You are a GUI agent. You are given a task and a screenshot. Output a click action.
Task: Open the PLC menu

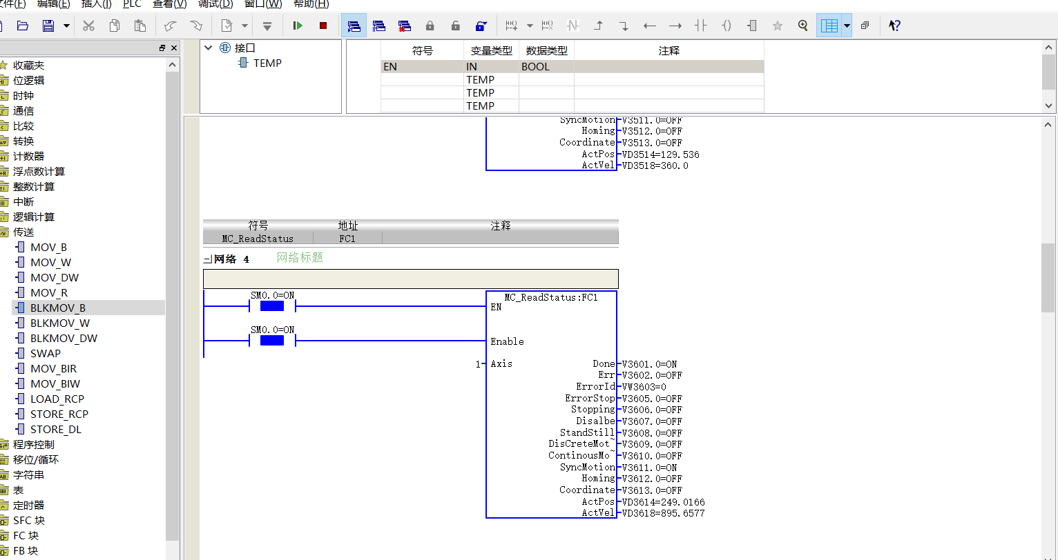(132, 4)
